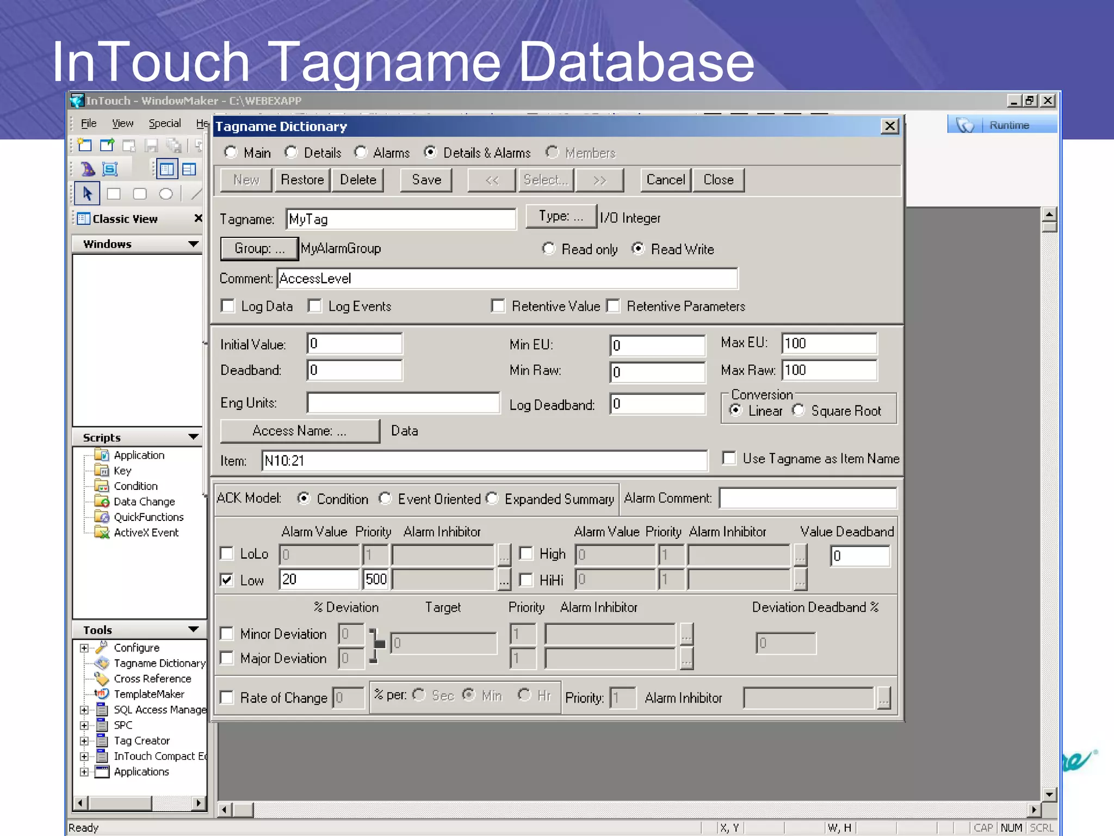
Task: Open the View menu
Action: coord(122,124)
